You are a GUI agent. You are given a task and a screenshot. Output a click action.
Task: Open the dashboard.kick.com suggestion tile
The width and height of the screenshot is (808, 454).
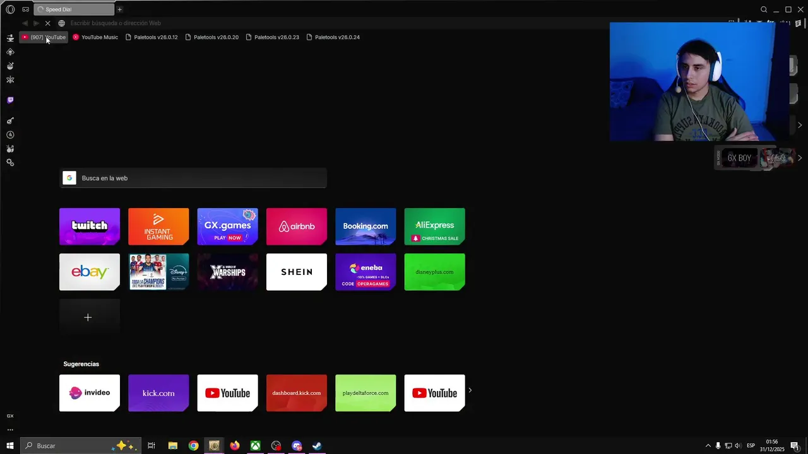click(297, 393)
